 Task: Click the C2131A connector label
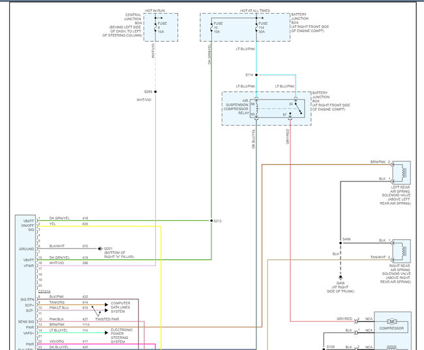[44, 291]
